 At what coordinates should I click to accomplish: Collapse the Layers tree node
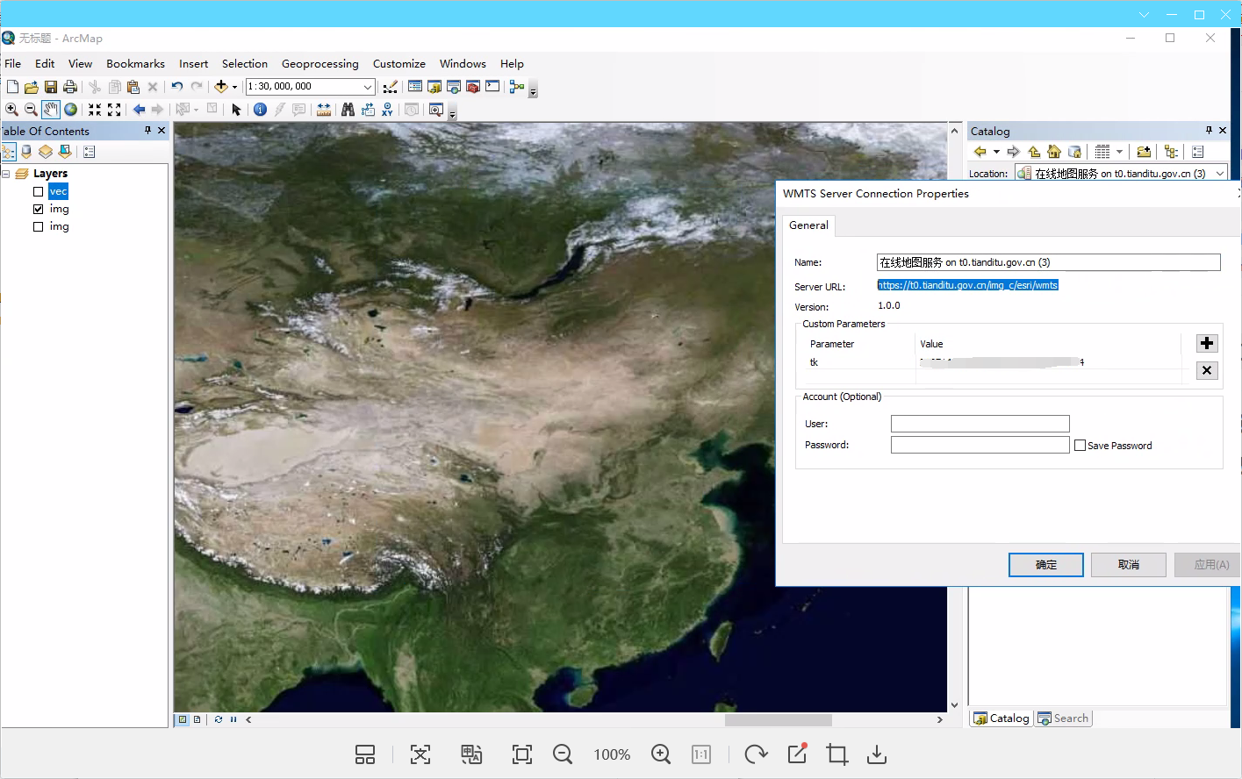[6, 174]
